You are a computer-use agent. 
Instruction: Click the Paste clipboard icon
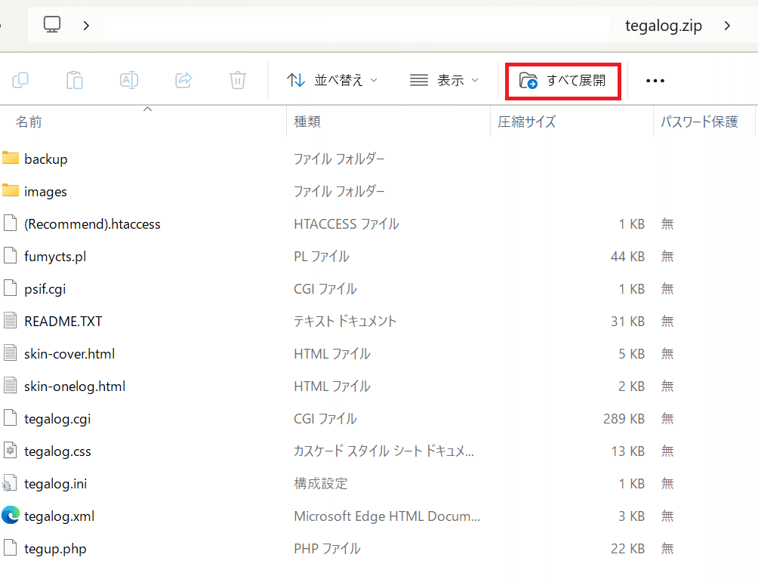click(x=75, y=80)
